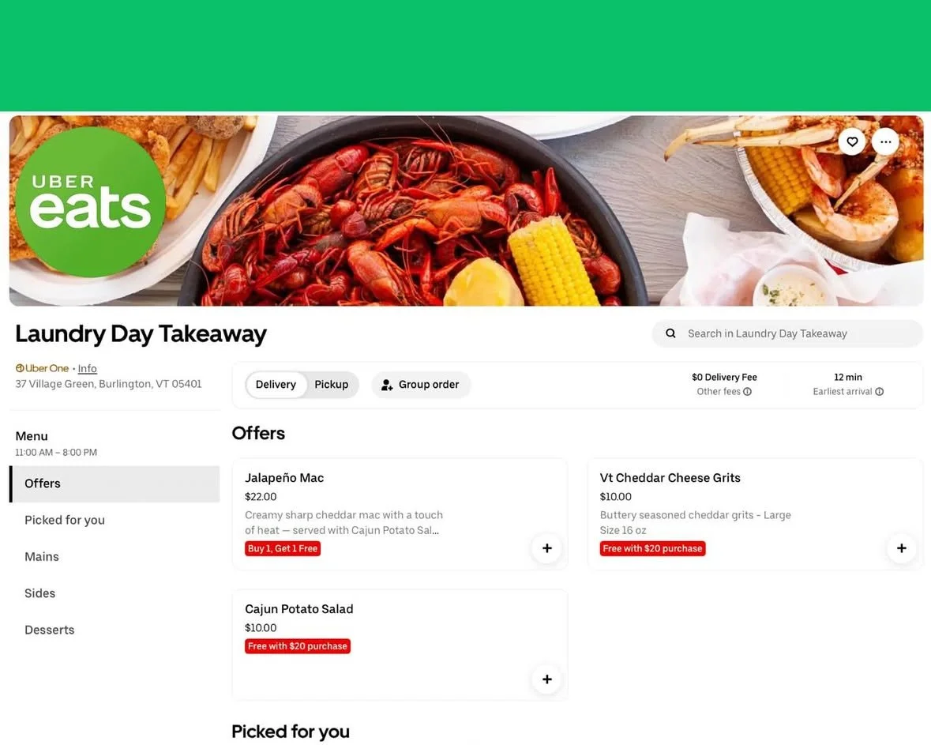Select Offers in the menu sidebar
The width and height of the screenshot is (931, 745).
coord(114,483)
